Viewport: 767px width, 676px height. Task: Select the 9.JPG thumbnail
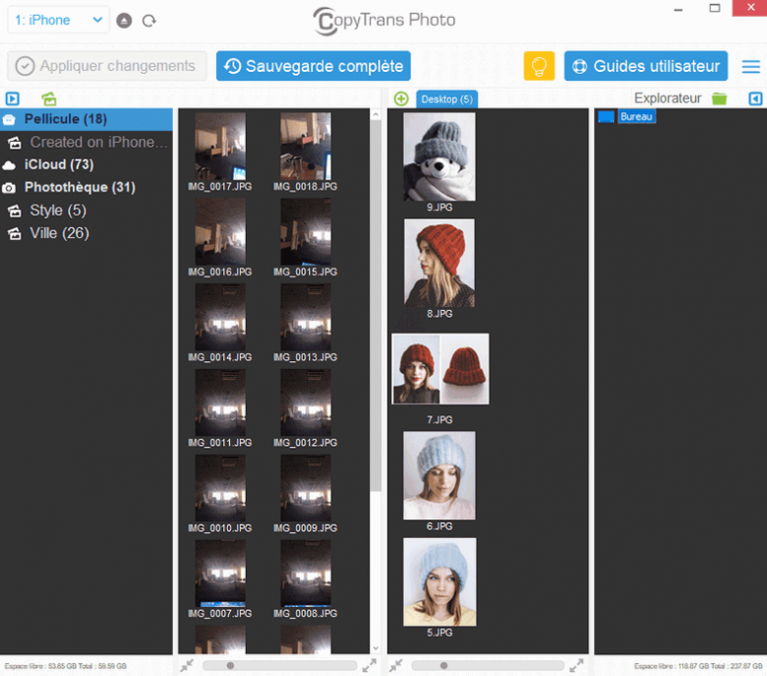(439, 157)
